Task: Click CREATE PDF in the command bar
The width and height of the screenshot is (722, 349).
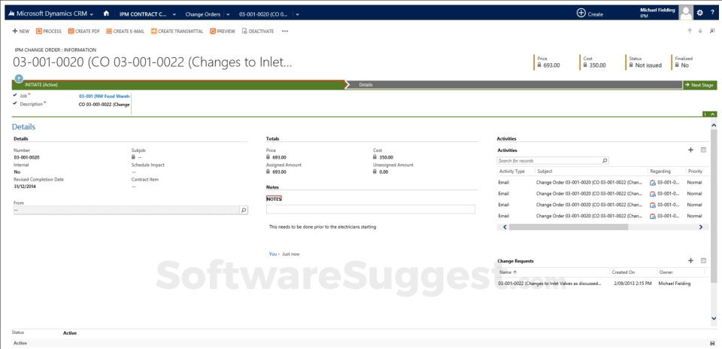Action: click(83, 32)
